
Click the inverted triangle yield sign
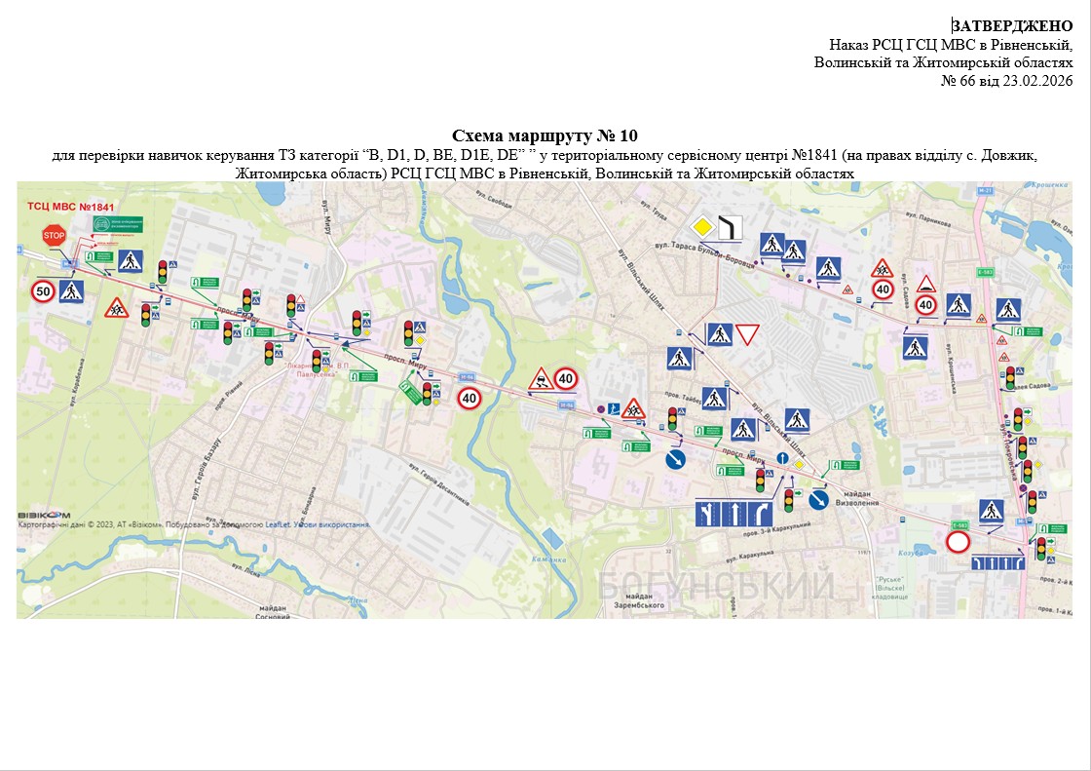(x=747, y=335)
